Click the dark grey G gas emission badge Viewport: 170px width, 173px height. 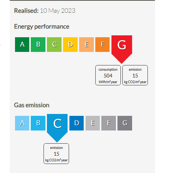coord(125,123)
